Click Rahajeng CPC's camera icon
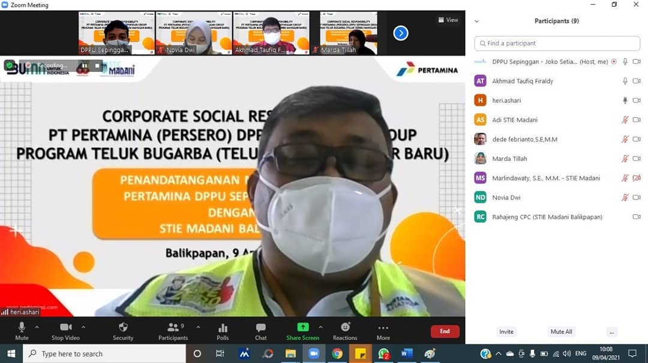The image size is (648, 363). pos(637,217)
